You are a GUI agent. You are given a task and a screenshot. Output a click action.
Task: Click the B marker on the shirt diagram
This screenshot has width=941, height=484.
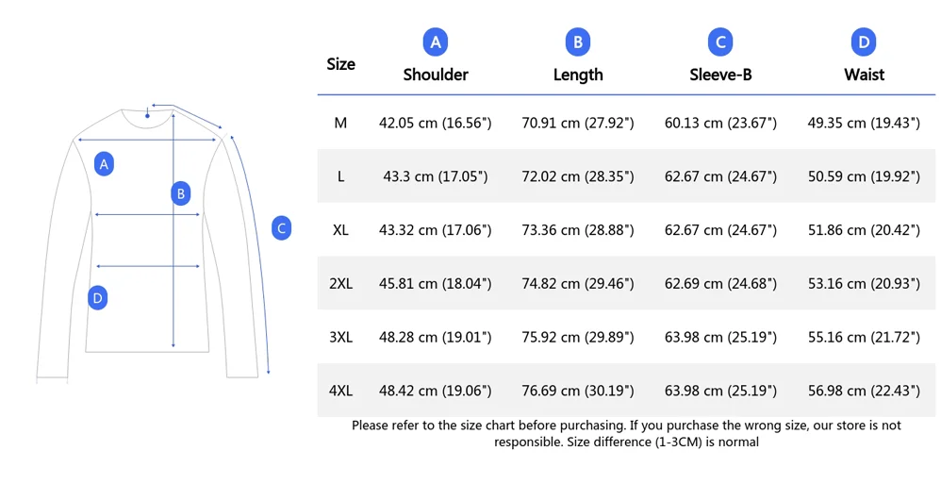point(180,194)
